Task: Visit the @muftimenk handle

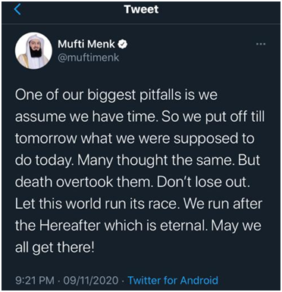Action: 89,57
